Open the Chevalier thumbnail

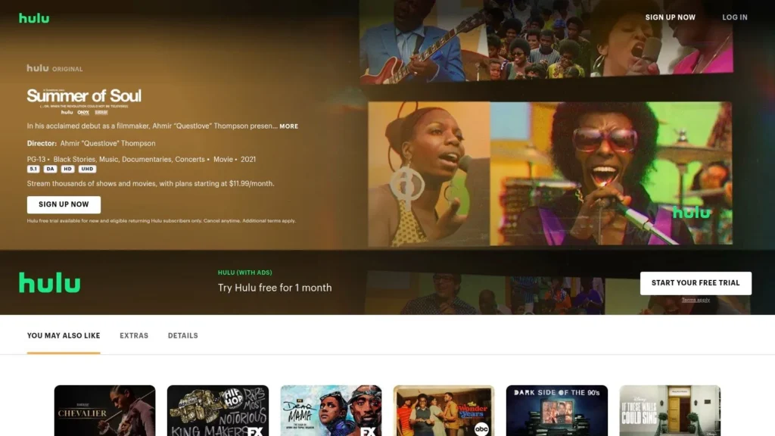104,410
